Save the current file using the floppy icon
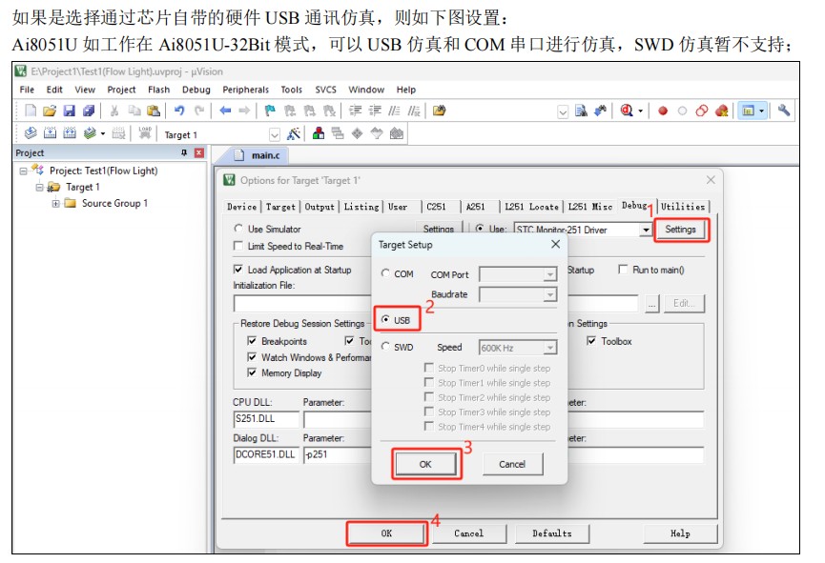Image resolution: width=825 pixels, height=563 pixels. click(70, 111)
